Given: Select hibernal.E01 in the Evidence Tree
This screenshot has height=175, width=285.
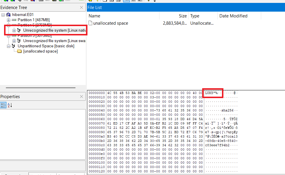Looking at the screenshot, I should coord(23,15).
